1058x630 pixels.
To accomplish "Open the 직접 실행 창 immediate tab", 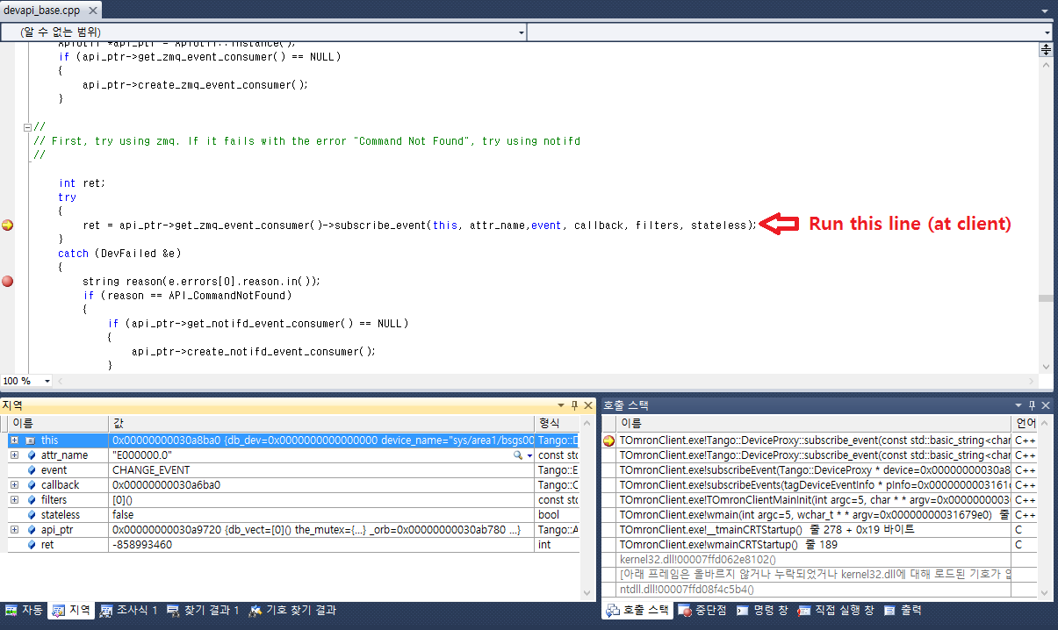I will tap(836, 611).
